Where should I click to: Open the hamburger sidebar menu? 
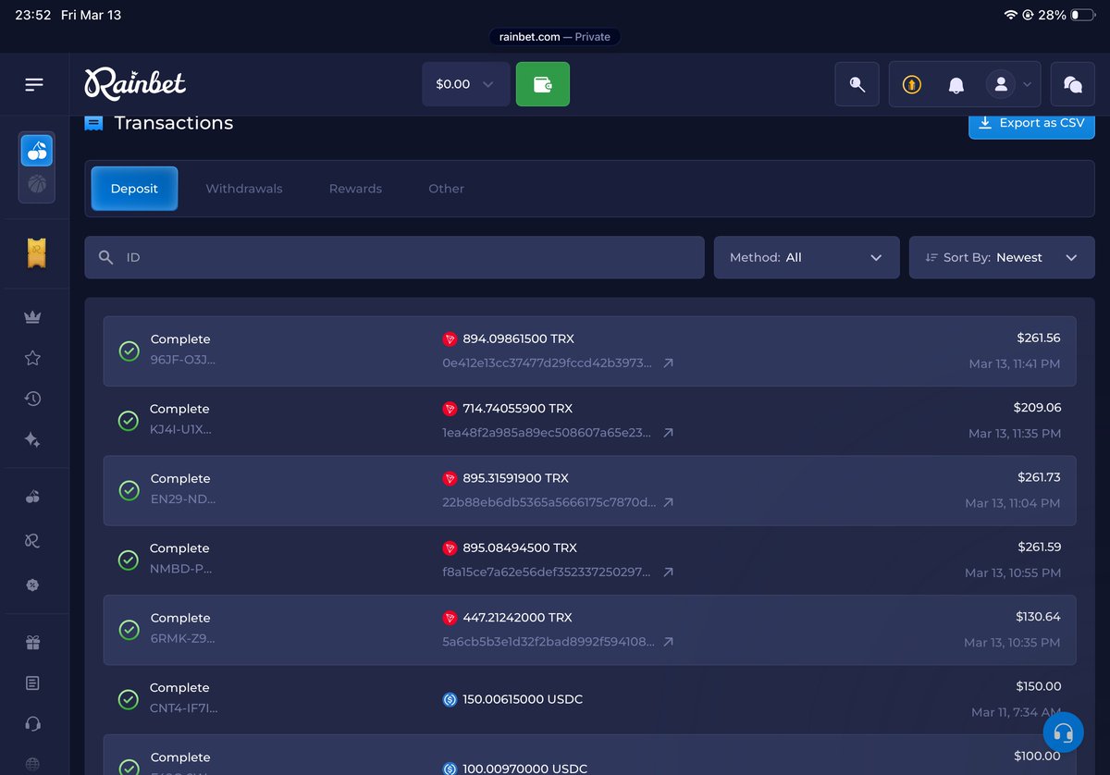(34, 84)
